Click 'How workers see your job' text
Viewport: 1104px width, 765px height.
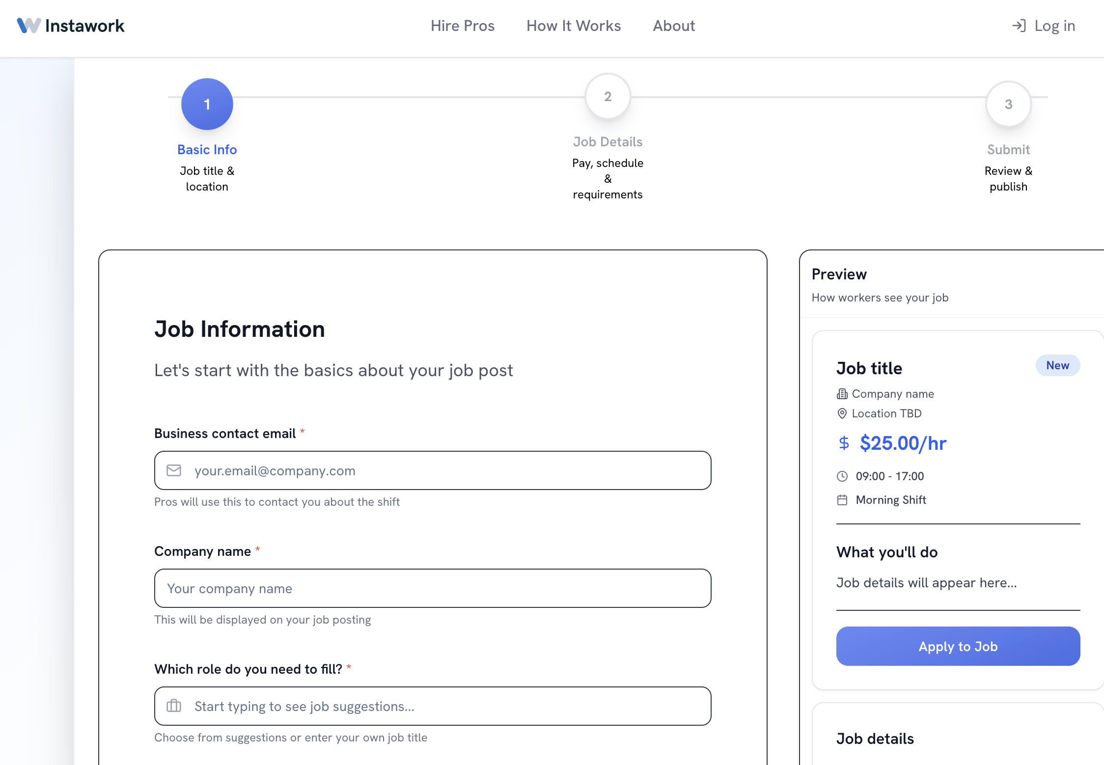[880, 298]
